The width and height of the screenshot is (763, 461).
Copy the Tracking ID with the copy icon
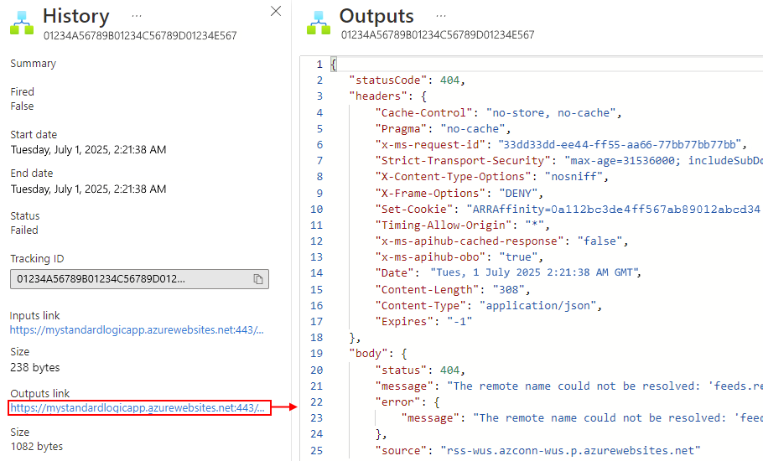click(258, 279)
